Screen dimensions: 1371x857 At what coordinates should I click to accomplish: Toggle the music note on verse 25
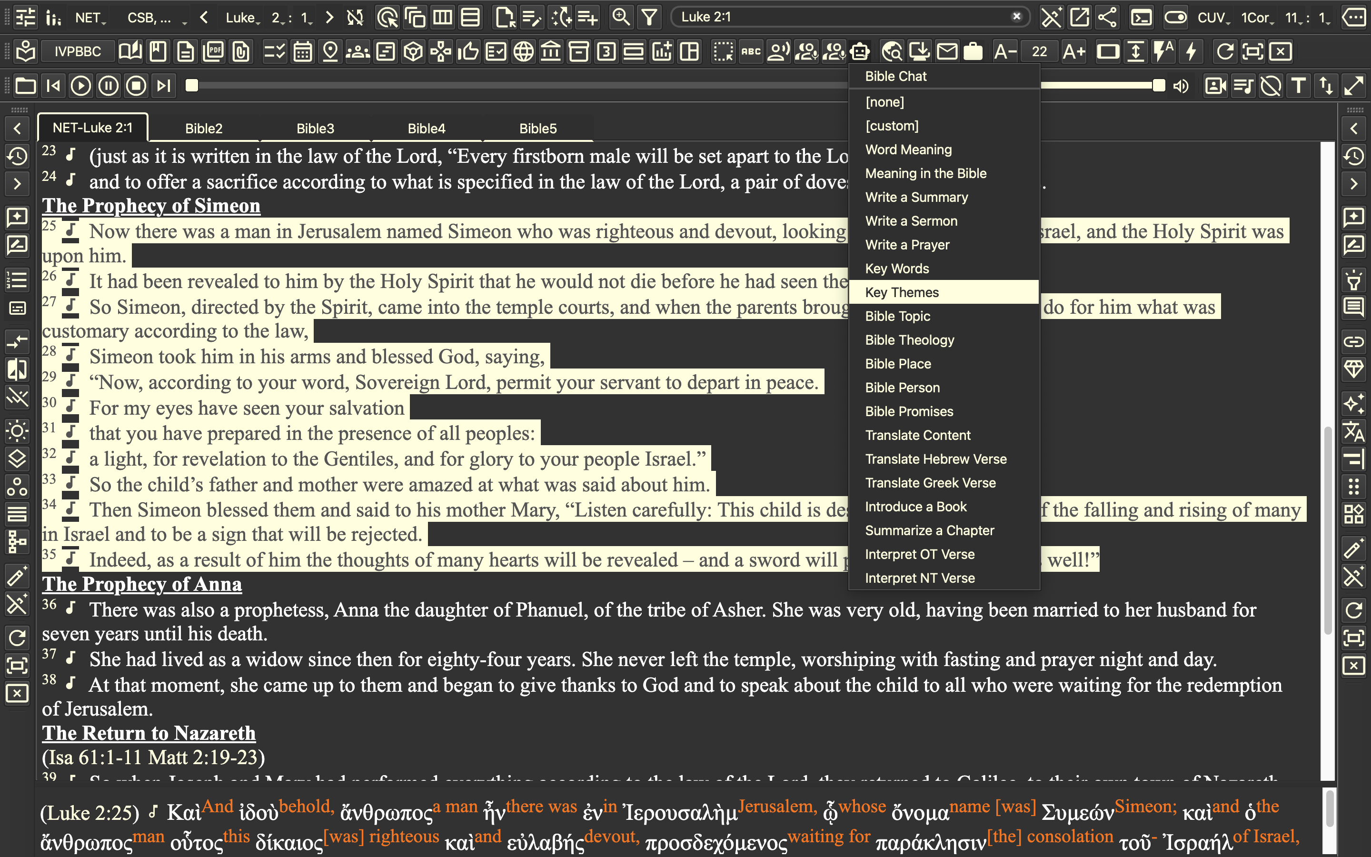(71, 231)
